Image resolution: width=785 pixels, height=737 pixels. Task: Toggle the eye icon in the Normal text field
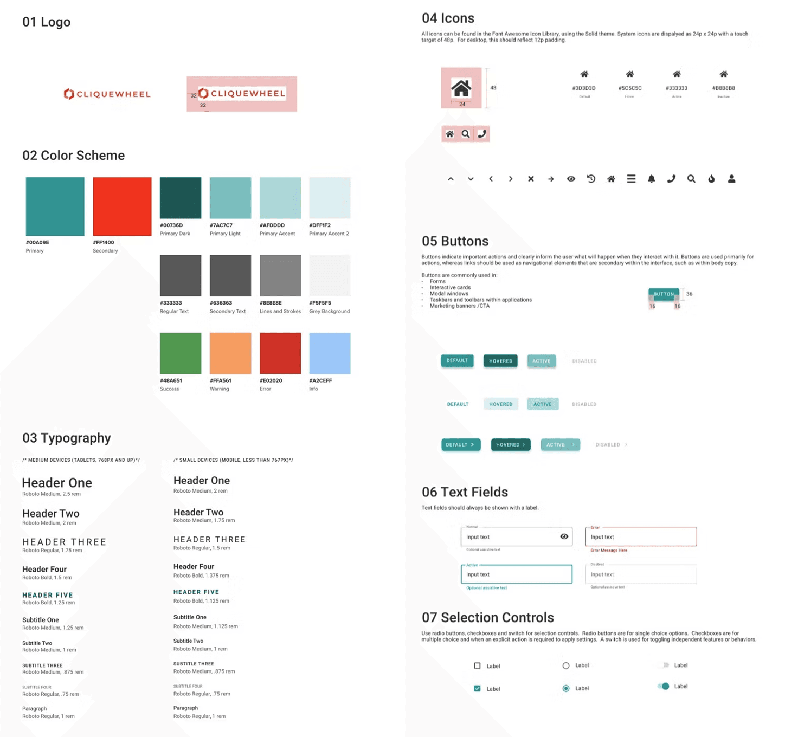(564, 536)
